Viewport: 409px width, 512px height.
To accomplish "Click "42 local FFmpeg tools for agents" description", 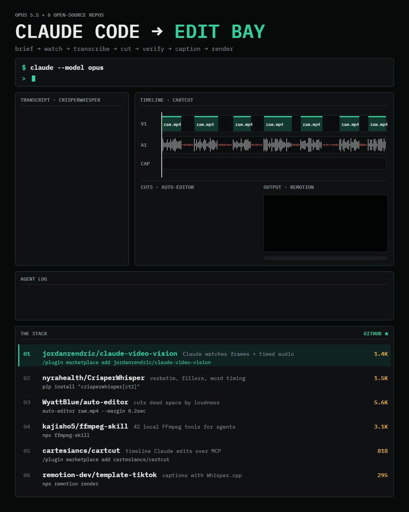I will click(x=184, y=427).
